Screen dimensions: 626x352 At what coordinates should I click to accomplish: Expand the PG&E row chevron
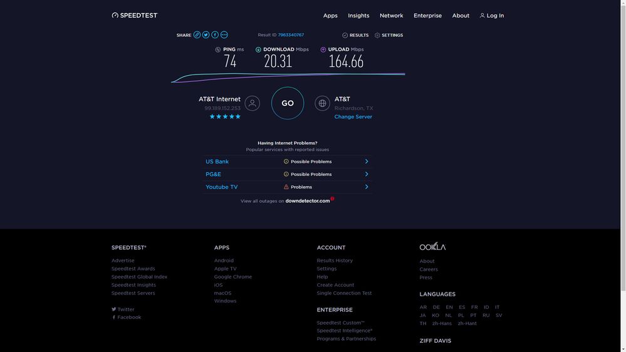click(x=367, y=174)
